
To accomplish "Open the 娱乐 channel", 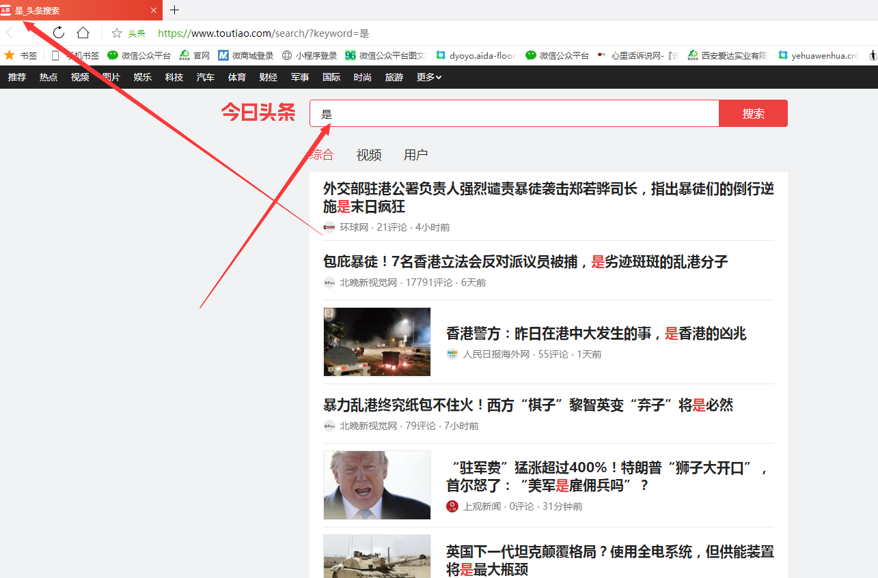I will pos(143,77).
